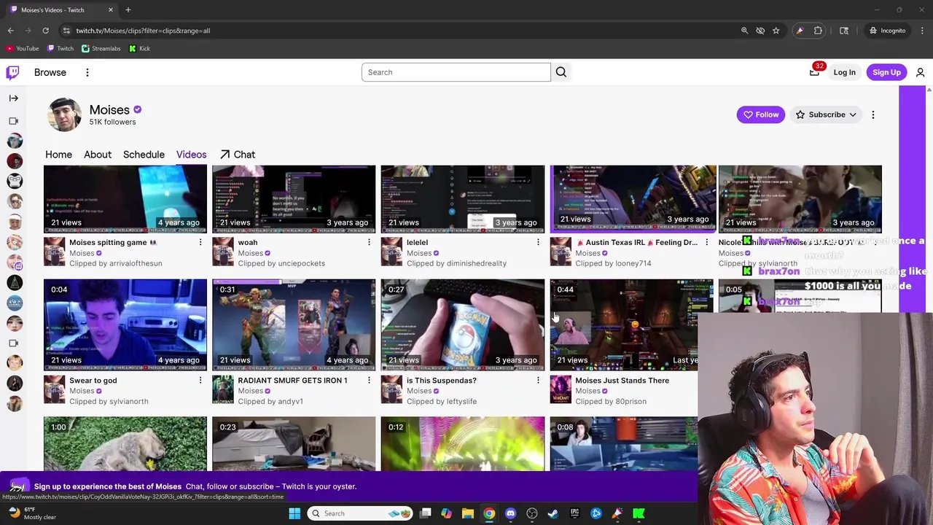Open the Twitch notifications inbox showing 32

tap(815, 72)
